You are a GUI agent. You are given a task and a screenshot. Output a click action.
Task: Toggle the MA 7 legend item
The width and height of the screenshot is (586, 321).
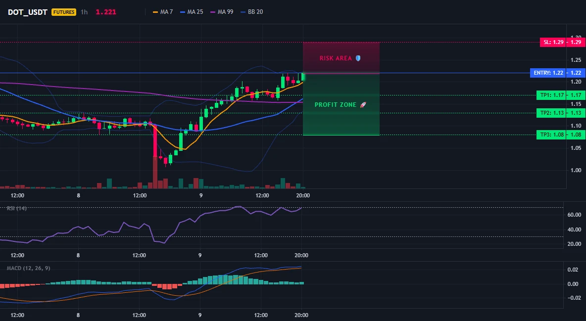click(x=163, y=12)
